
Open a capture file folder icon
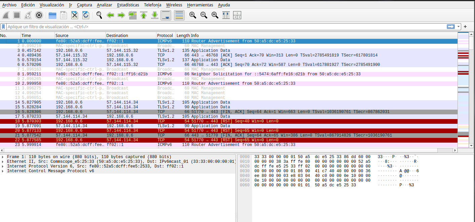pos(52,15)
